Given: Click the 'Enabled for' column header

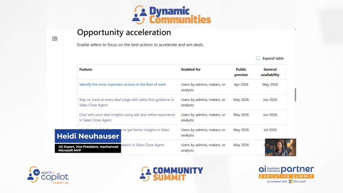Looking at the screenshot, I should (191, 69).
